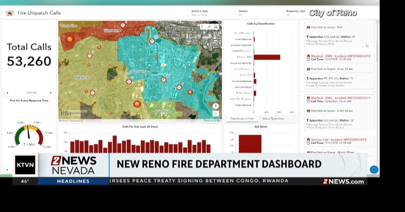Click the Calls by Classification heading

click(261, 24)
